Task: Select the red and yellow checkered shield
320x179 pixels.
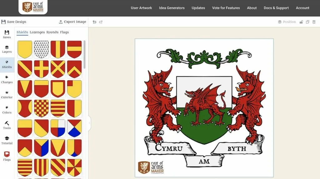Action: (42, 109)
